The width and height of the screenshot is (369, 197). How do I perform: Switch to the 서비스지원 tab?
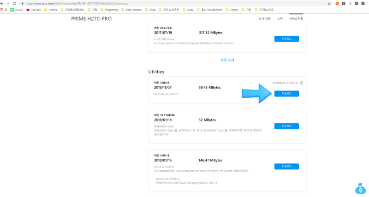point(296,18)
